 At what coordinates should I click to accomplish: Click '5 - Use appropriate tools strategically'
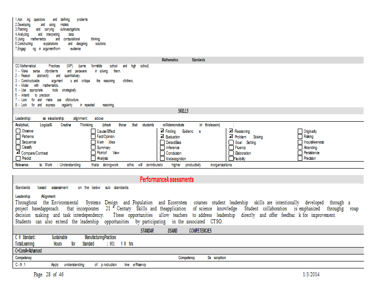[x=46, y=90]
